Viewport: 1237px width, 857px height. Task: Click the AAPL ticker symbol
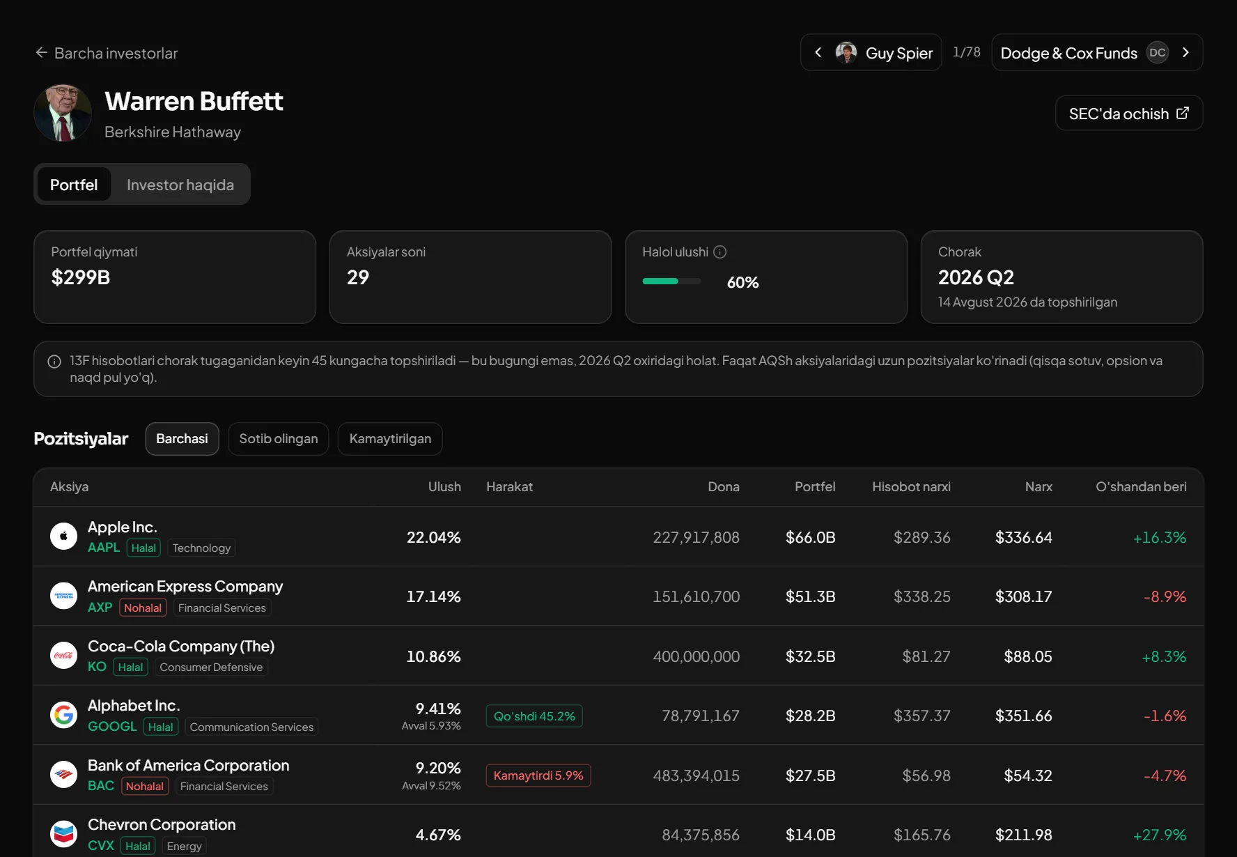click(104, 548)
